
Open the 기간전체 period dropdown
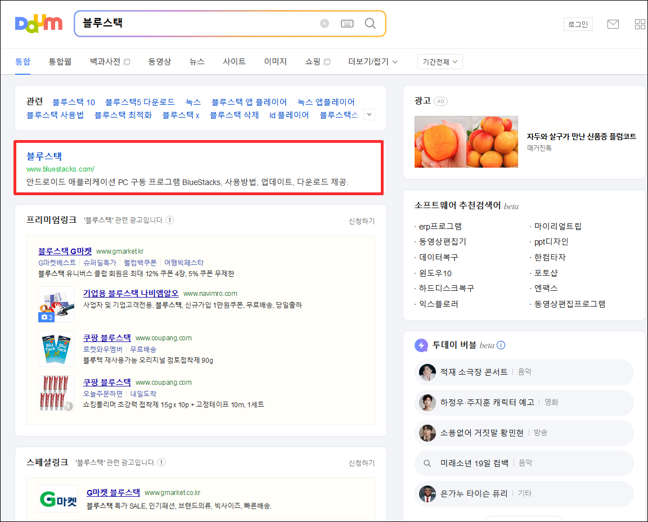(440, 61)
